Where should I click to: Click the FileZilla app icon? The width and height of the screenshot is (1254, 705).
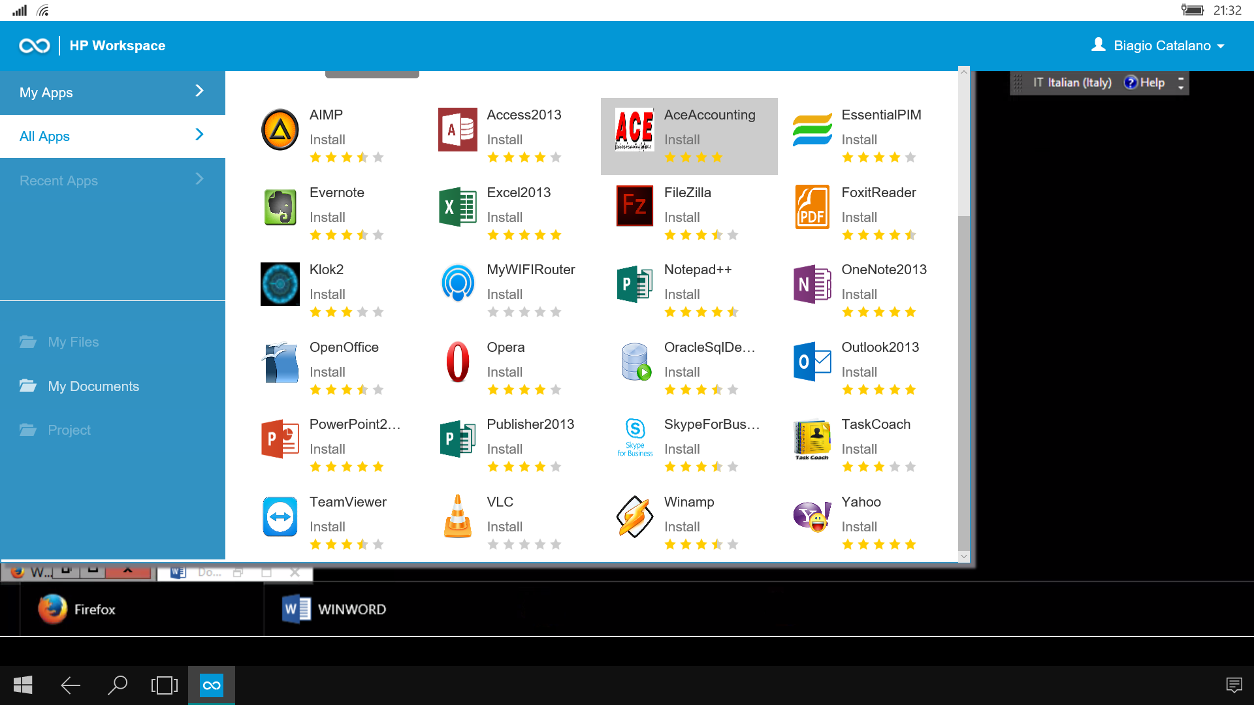coord(634,208)
